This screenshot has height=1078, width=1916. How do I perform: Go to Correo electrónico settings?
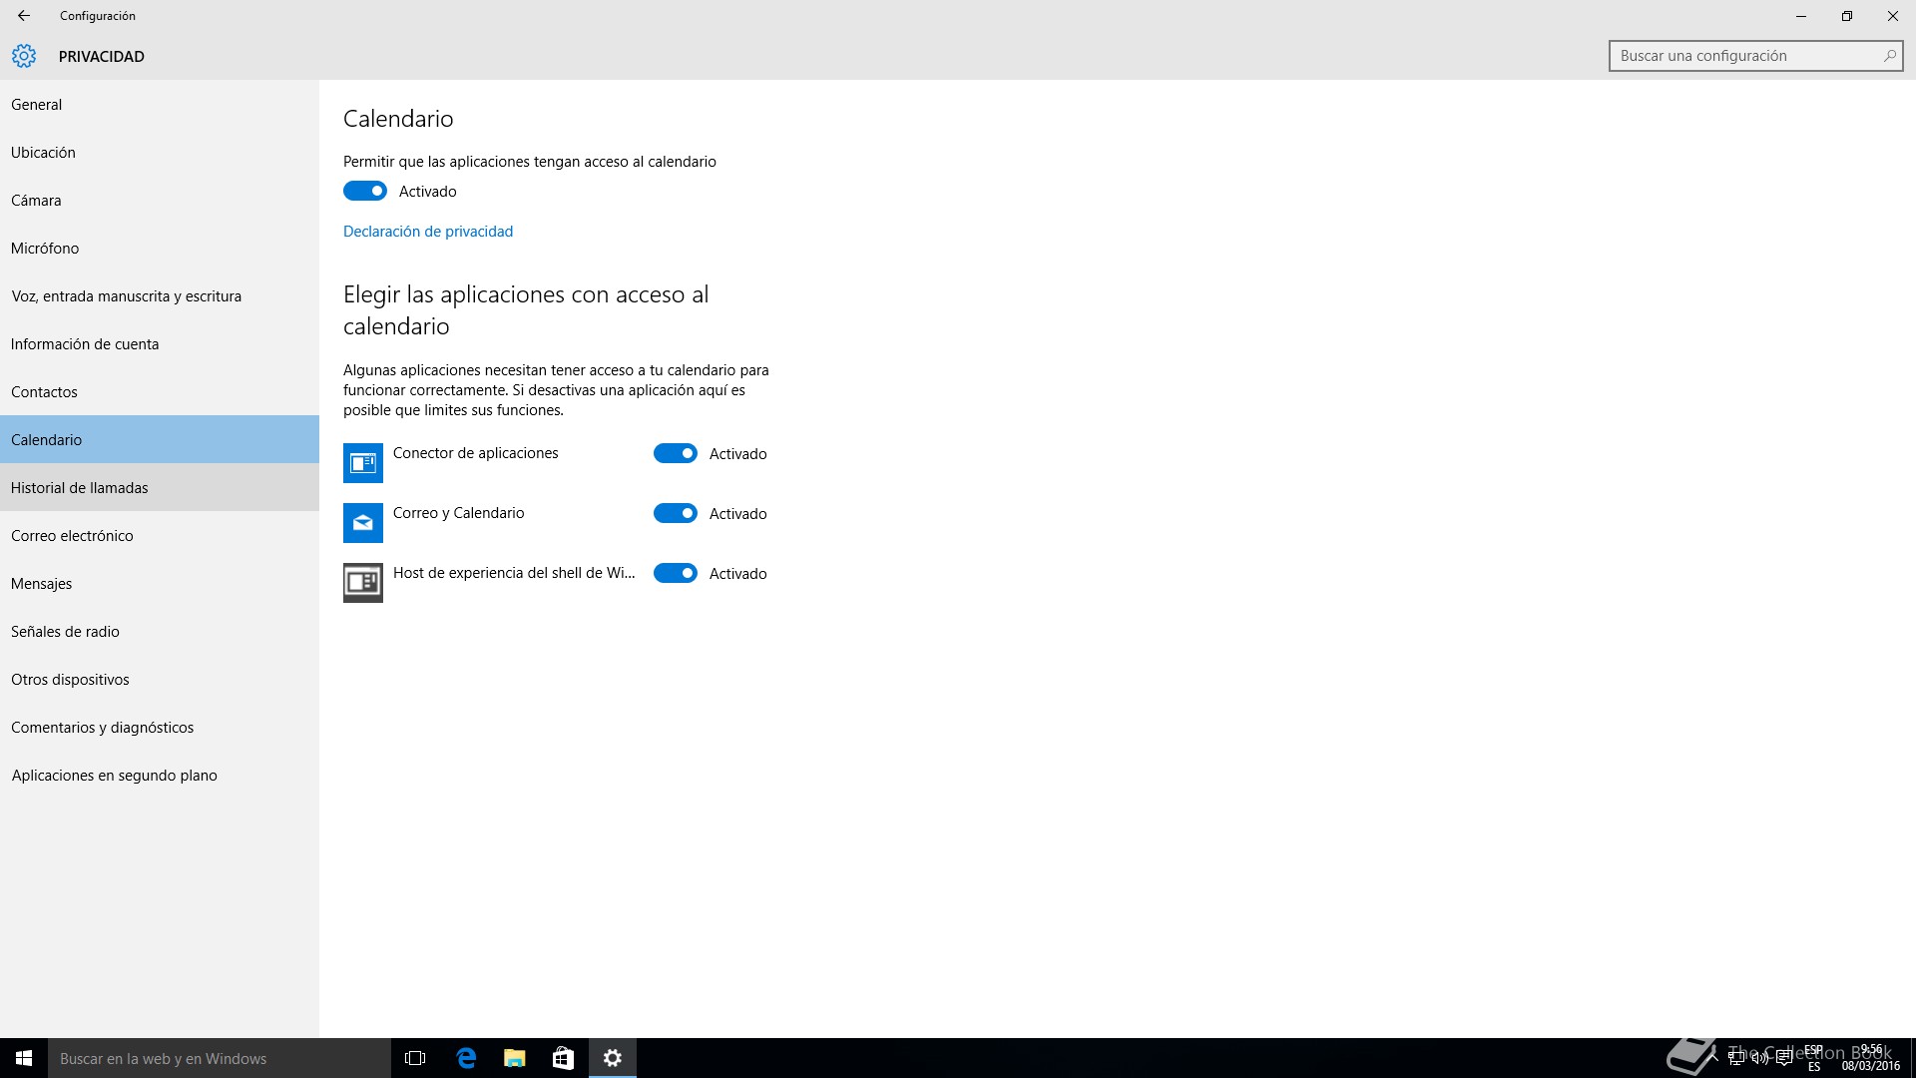coord(160,535)
